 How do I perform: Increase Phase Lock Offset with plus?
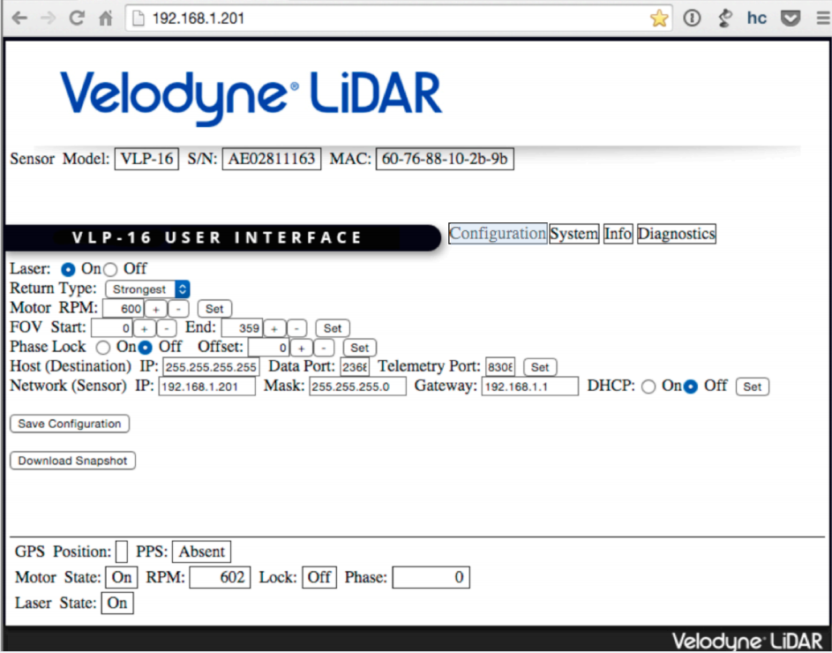tap(302, 349)
